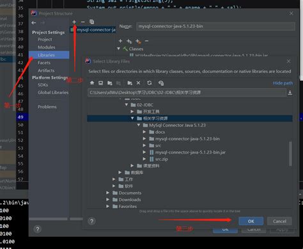Jump to Desktop directory icon

(100, 83)
